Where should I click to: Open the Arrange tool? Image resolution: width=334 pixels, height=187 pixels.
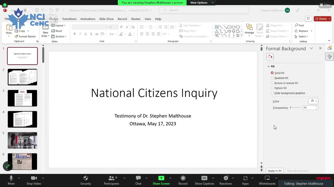point(249,30)
